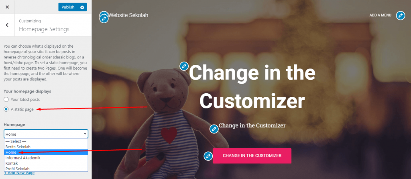Pick 'Kontak' in the homepage list
Image resolution: width=411 pixels, height=179 pixels.
[x=46, y=163]
